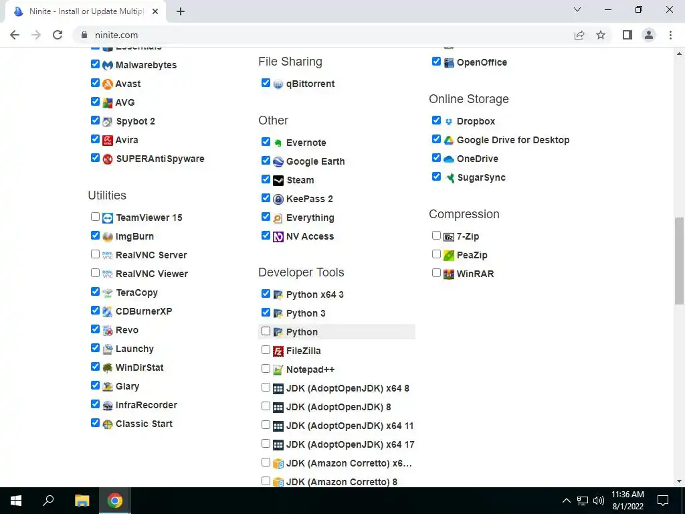Close the Ninite tab
Image resolution: width=685 pixels, height=514 pixels.
pos(155,11)
